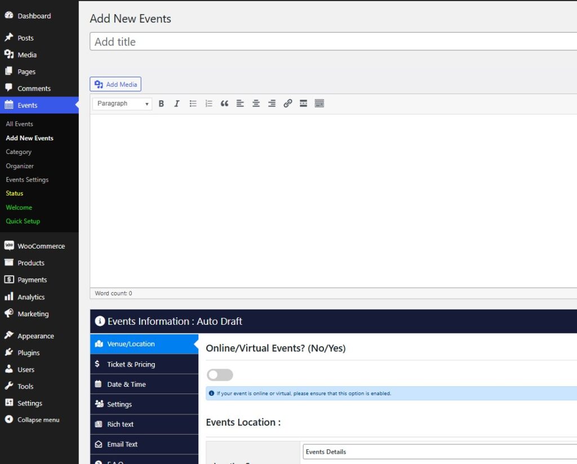Open the Ticket & Pricing tab
Screen dimensions: 577x464
click(144, 364)
